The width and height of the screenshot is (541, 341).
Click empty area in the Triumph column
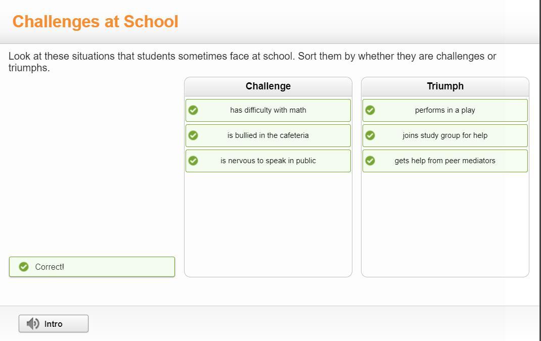[445, 222]
